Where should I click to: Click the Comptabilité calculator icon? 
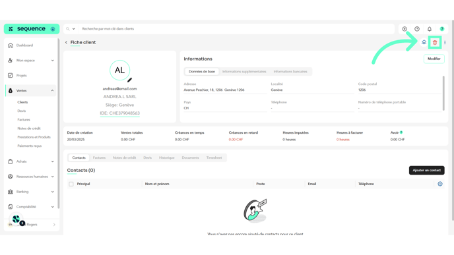click(x=11, y=207)
